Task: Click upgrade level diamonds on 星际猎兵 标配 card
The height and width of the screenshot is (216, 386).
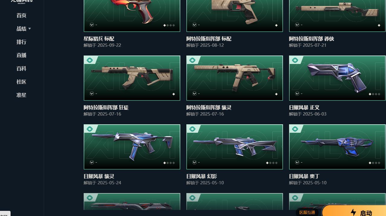Action: pos(169,25)
